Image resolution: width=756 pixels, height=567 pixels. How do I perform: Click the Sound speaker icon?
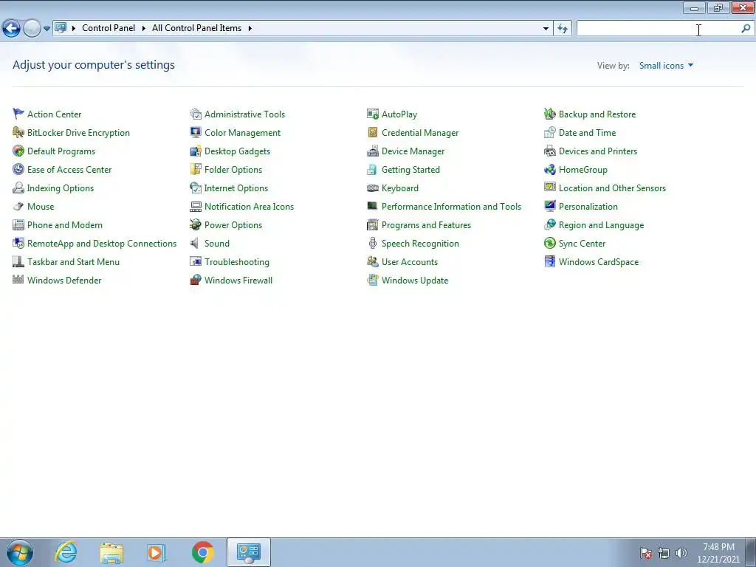[x=195, y=243]
